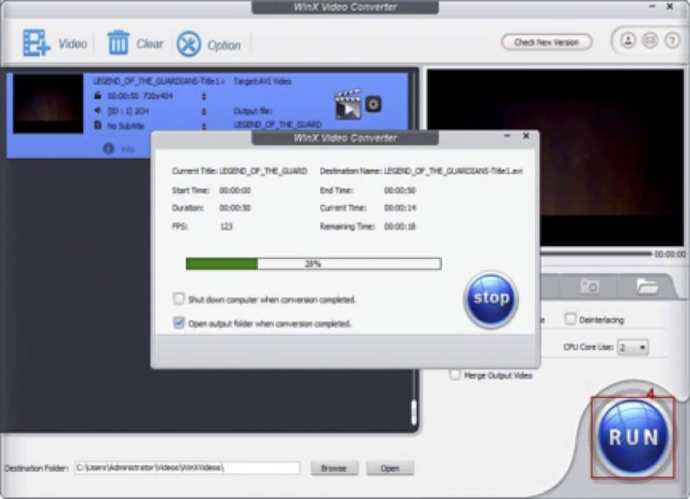Click the clapperboard edit video icon
Screen dimensions: 690x499
(x=348, y=104)
